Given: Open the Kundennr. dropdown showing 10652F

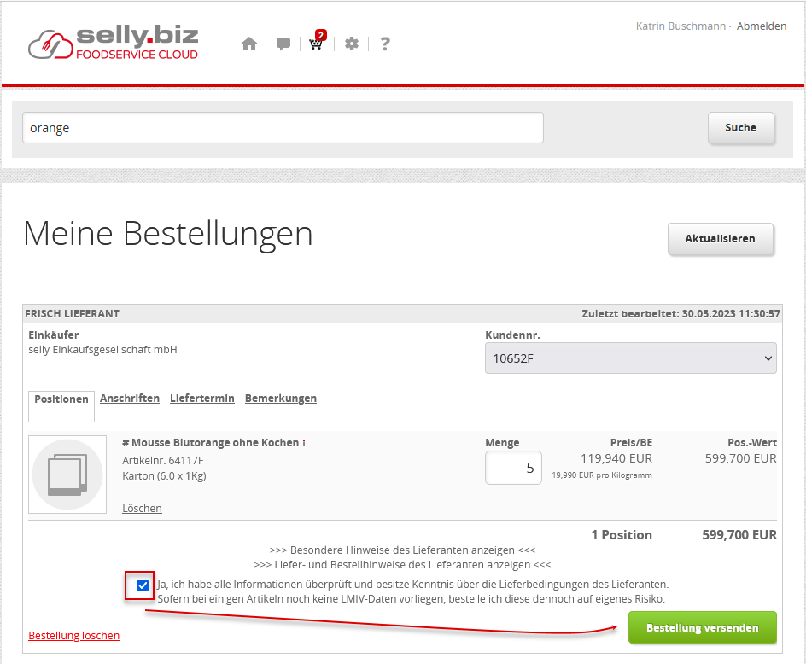Looking at the screenshot, I should tap(631, 358).
